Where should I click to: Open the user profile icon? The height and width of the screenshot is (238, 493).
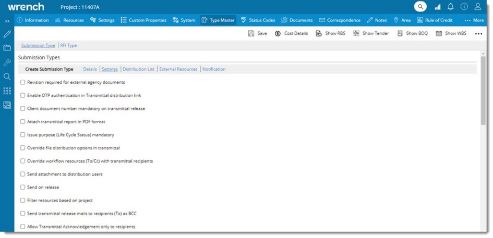[x=478, y=7]
